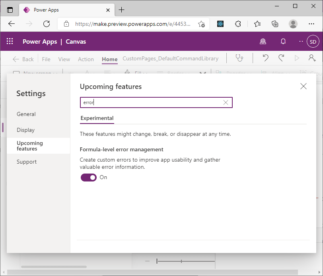Toggle Formula-level error management switch
Image resolution: width=323 pixels, height=276 pixels.
(x=89, y=177)
